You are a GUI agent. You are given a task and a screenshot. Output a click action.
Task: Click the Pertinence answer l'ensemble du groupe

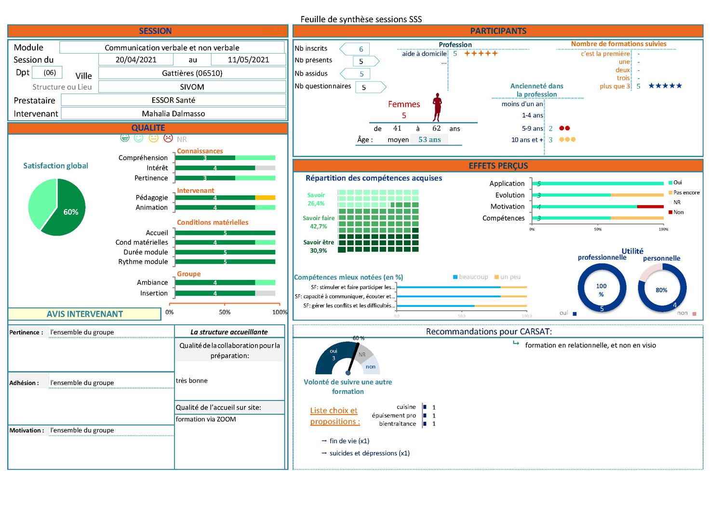[x=82, y=332]
